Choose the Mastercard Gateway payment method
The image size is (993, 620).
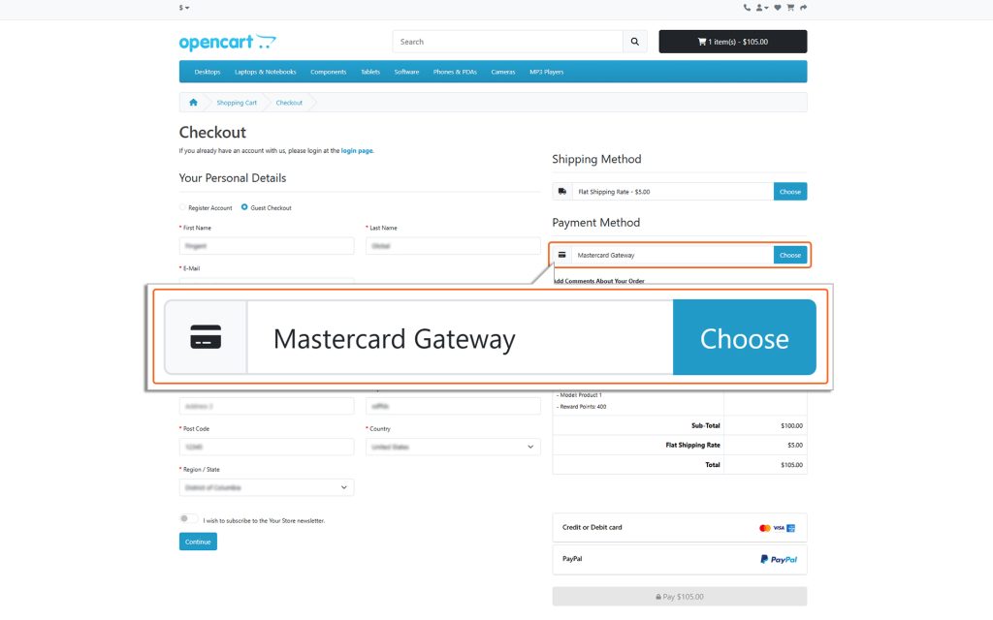click(790, 255)
